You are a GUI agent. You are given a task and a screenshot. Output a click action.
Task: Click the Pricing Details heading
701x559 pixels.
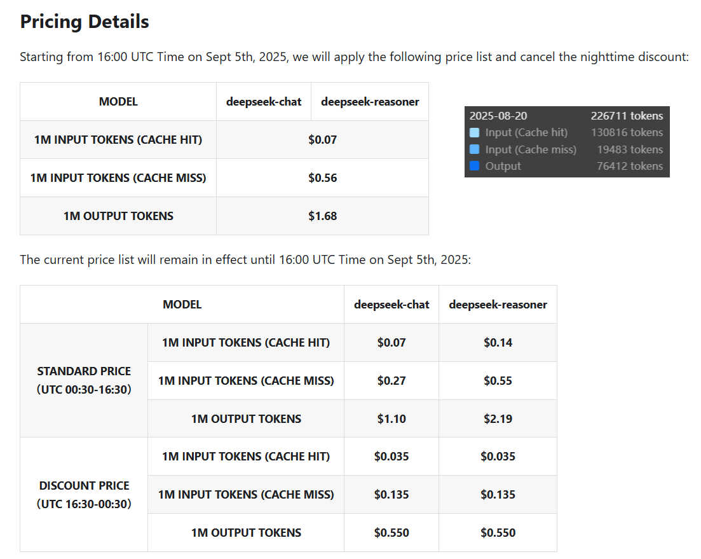click(85, 22)
